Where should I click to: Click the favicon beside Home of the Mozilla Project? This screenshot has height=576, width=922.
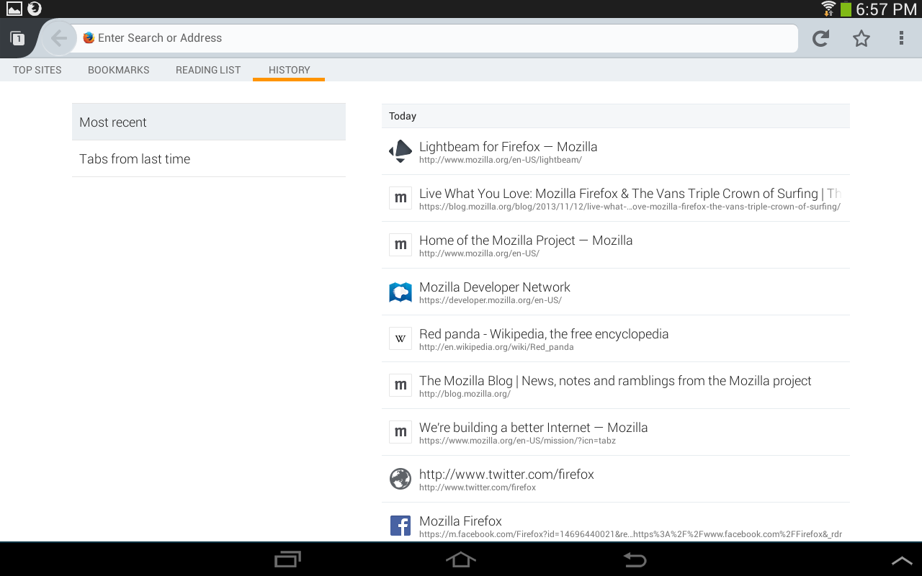(x=400, y=245)
